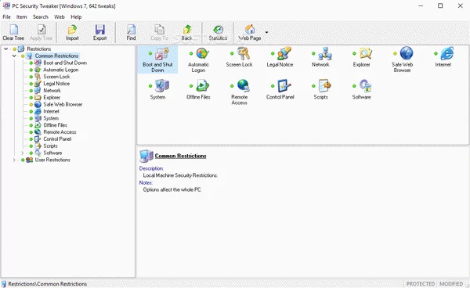Select Network tree item
Screen dimensions: 470x288
click(52, 91)
